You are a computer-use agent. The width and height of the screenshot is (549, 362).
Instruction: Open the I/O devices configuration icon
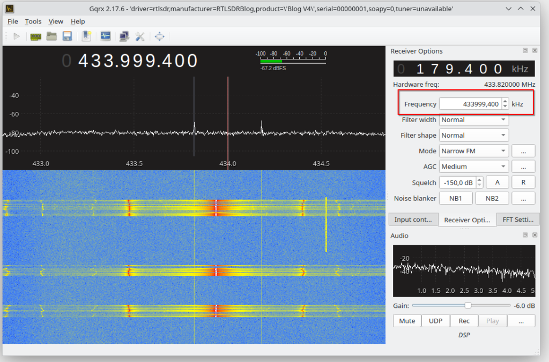click(35, 36)
